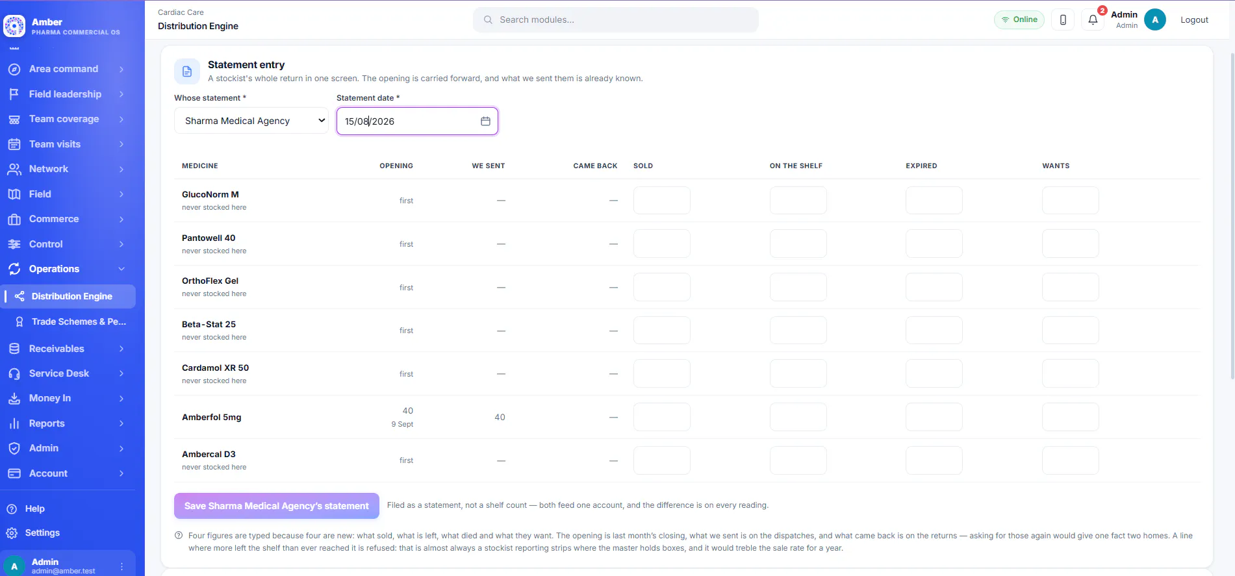The height and width of the screenshot is (576, 1235).
Task: Open the Distribution Engine menu item
Action: 68,296
